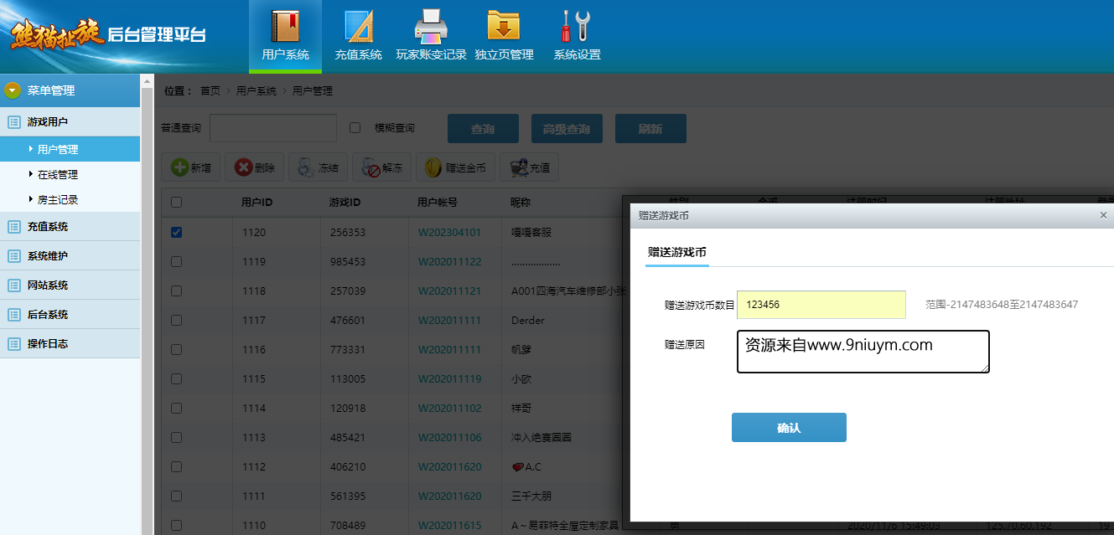1114x535 pixels.
Task: Open the 充值系统 ruler icon
Action: [358, 26]
